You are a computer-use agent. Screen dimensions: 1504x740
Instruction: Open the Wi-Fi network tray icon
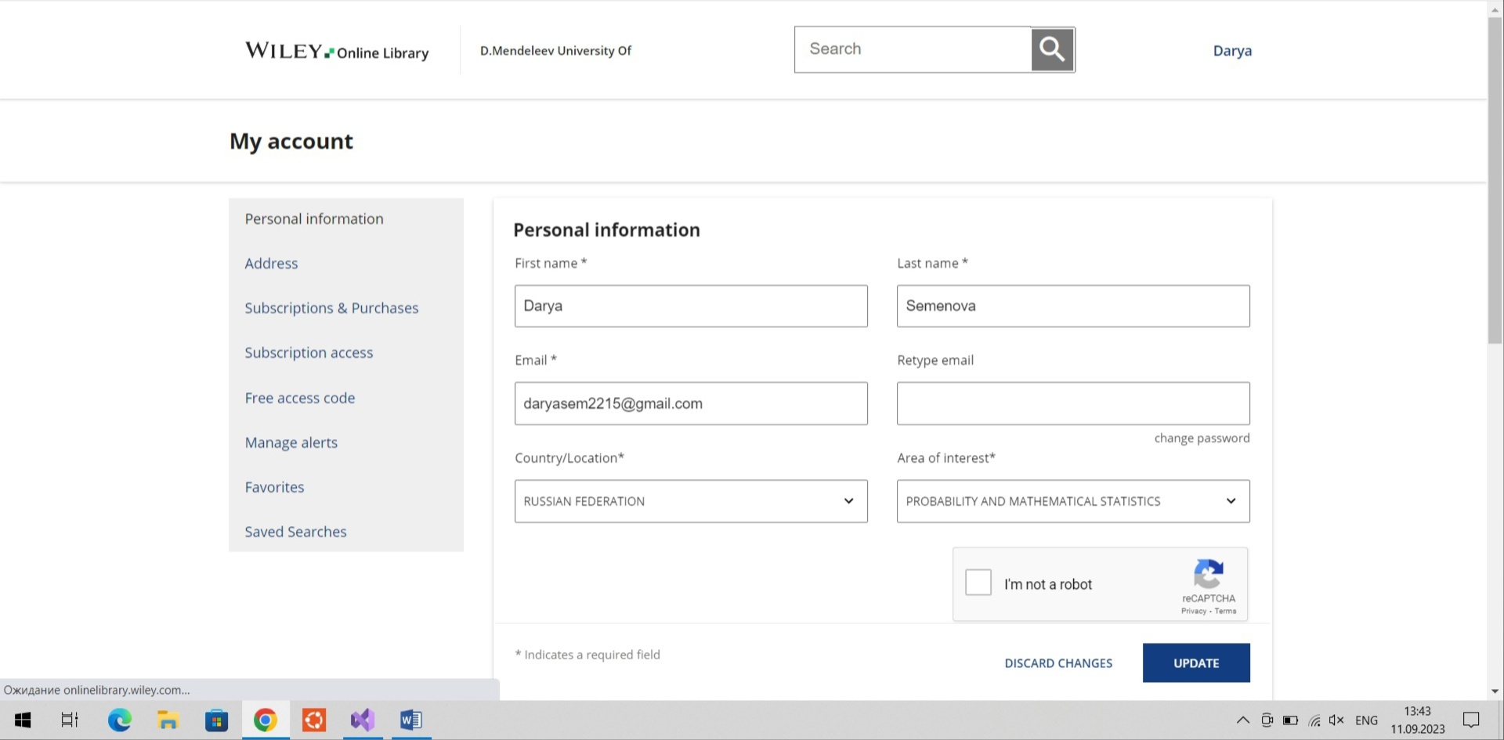[x=1314, y=720]
